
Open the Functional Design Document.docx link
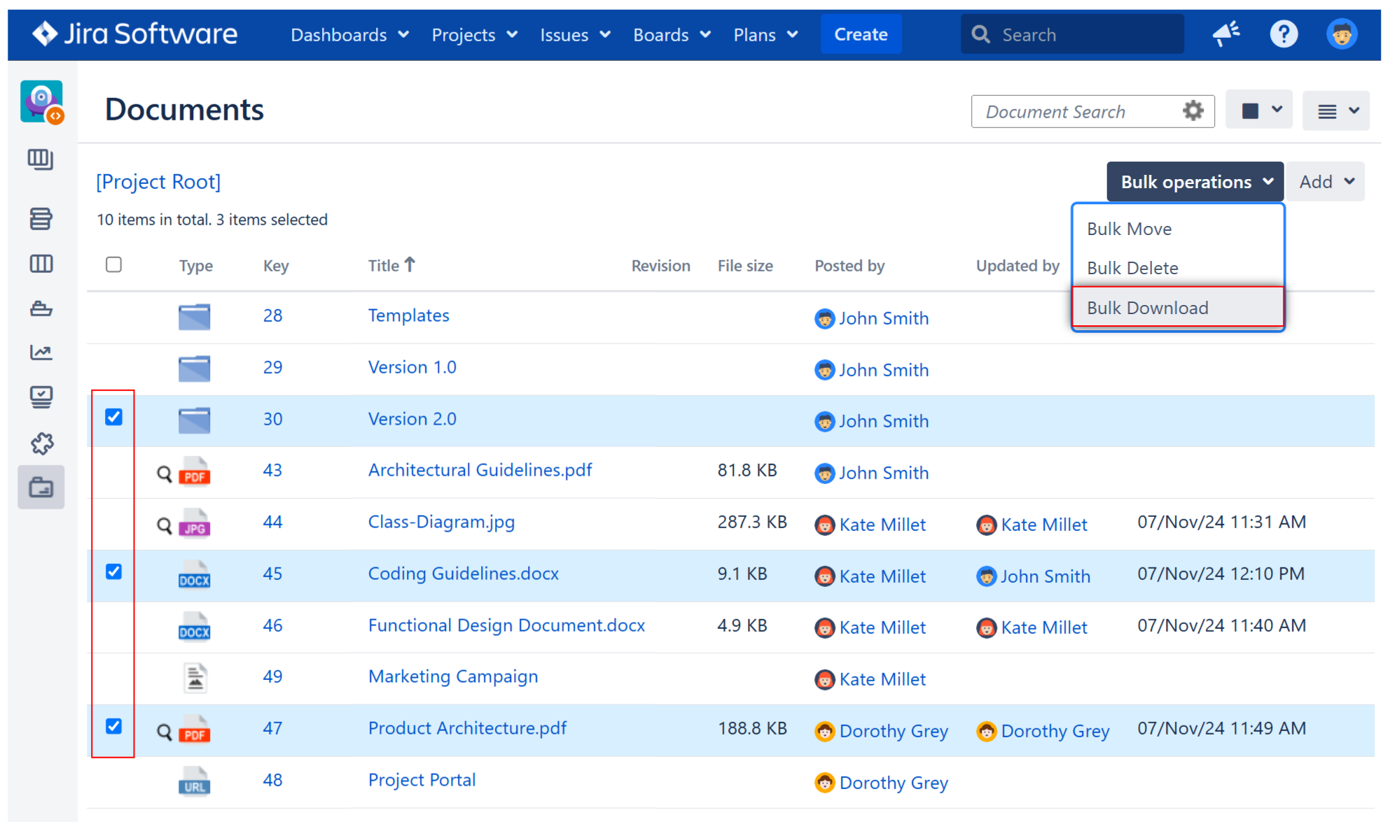pyautogui.click(x=506, y=625)
